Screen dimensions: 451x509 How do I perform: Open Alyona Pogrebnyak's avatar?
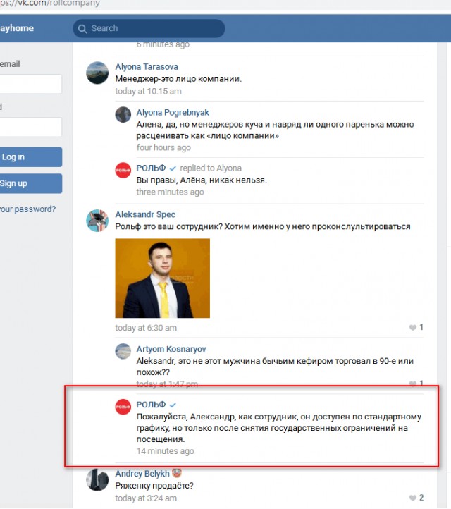point(123,115)
